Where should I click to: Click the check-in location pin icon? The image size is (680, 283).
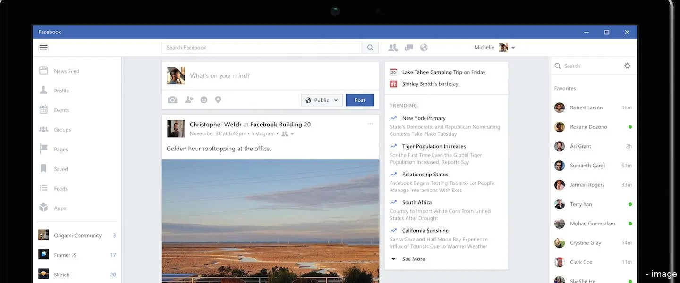(x=218, y=100)
